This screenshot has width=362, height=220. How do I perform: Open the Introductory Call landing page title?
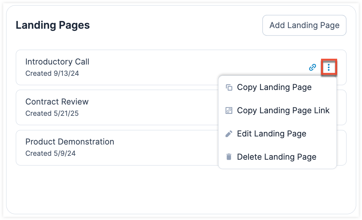point(57,62)
